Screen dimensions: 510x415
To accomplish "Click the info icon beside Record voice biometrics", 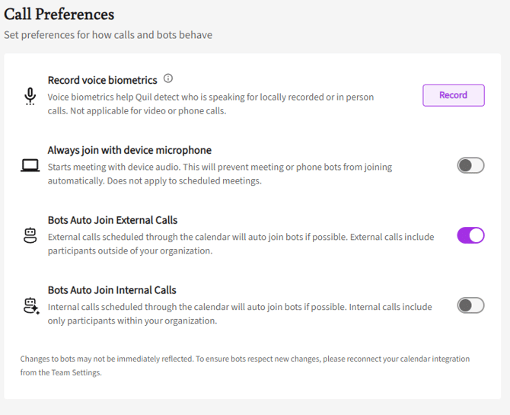I will click(x=168, y=78).
